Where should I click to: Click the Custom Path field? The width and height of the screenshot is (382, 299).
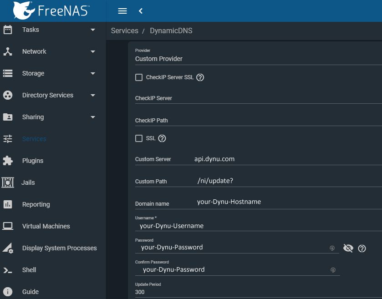click(259, 181)
